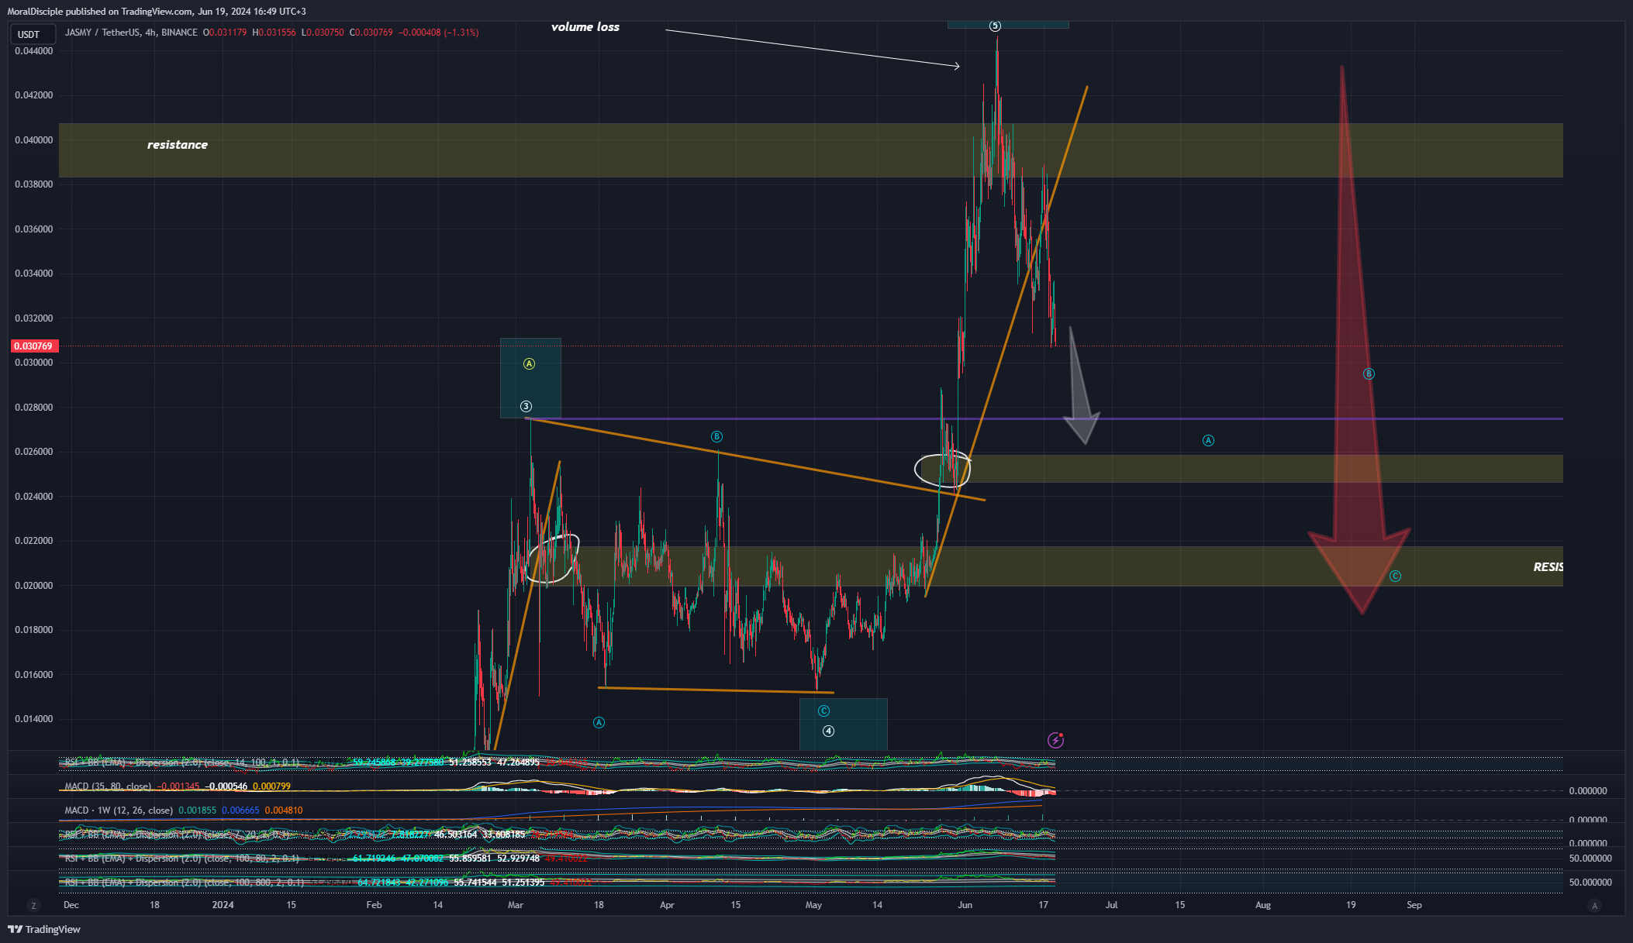
Task: Click the RSI + BB legend with close, 100, 80
Action: [x=181, y=859]
